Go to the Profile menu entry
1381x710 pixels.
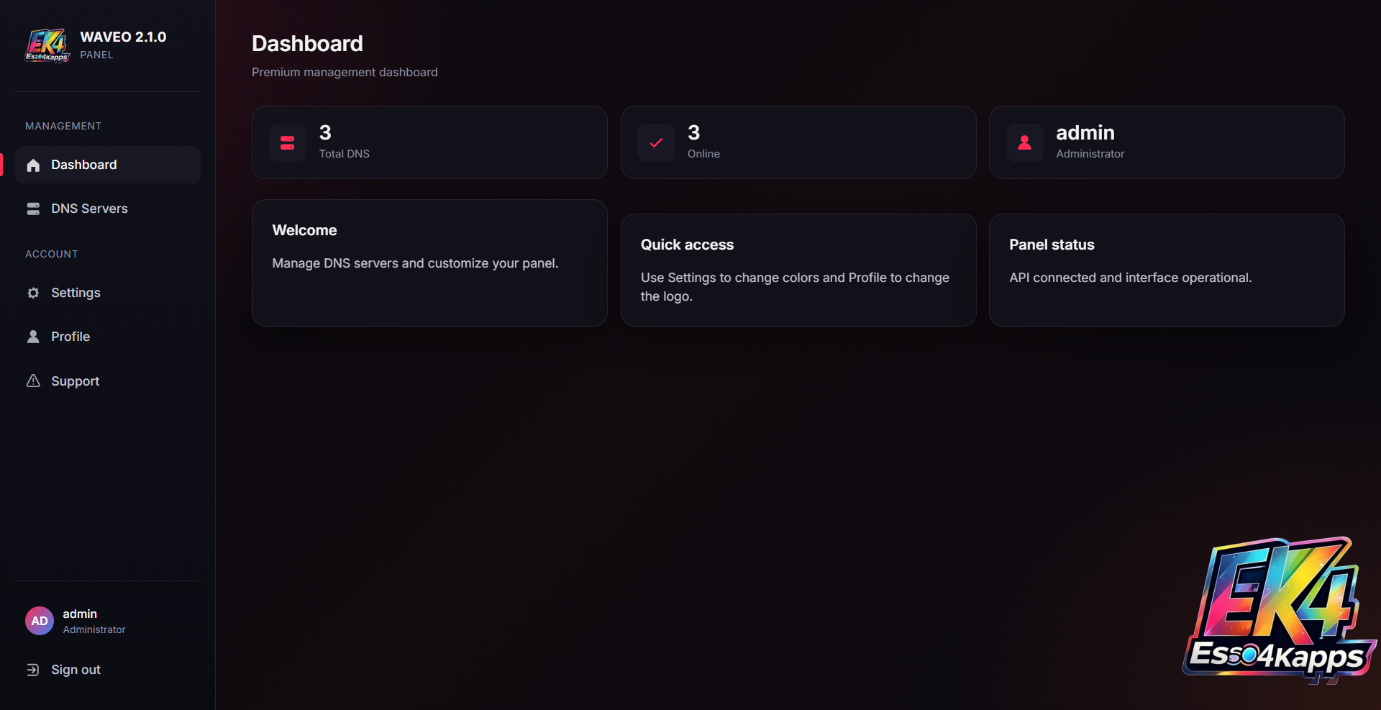107,337
